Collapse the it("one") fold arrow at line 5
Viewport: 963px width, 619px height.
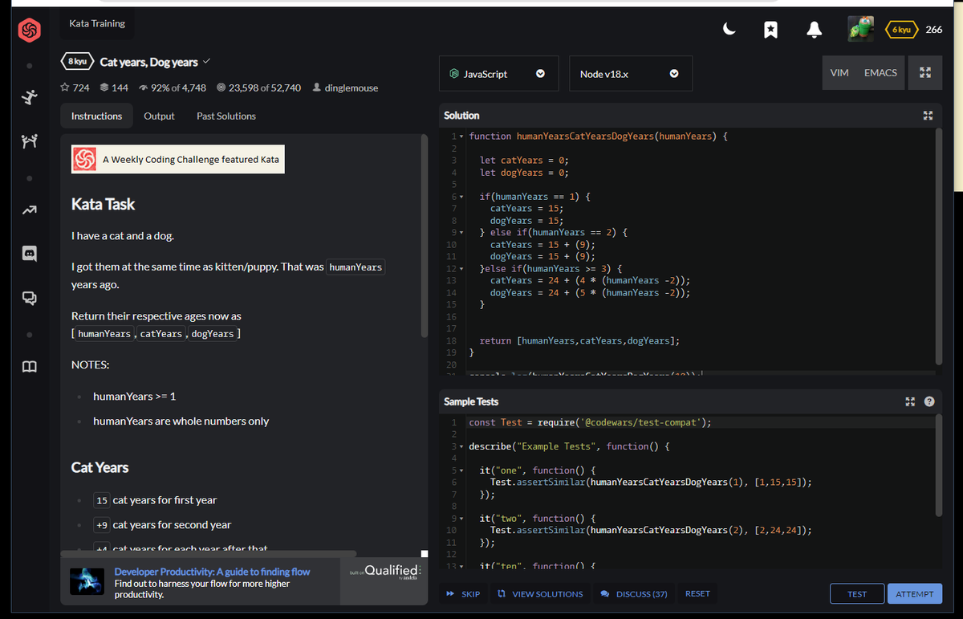click(461, 470)
